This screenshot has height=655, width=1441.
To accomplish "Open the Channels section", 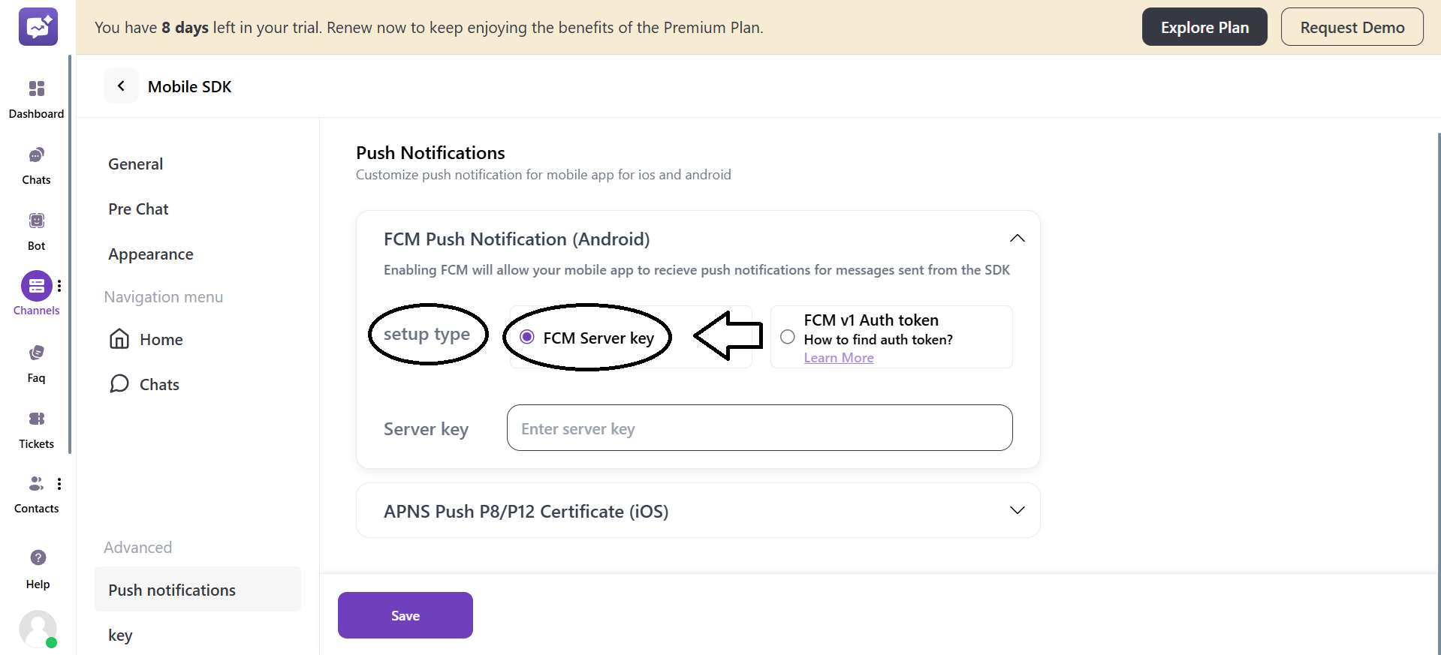I will (x=36, y=294).
